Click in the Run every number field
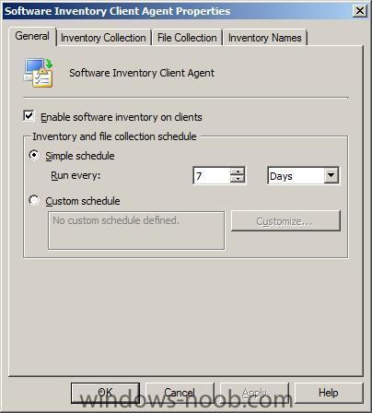Screen dimensions: 372x413 tap(212, 175)
